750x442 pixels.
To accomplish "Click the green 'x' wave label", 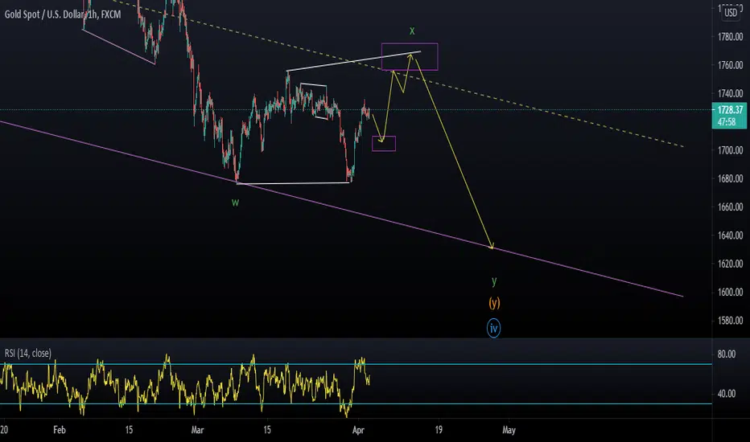I will [x=412, y=31].
